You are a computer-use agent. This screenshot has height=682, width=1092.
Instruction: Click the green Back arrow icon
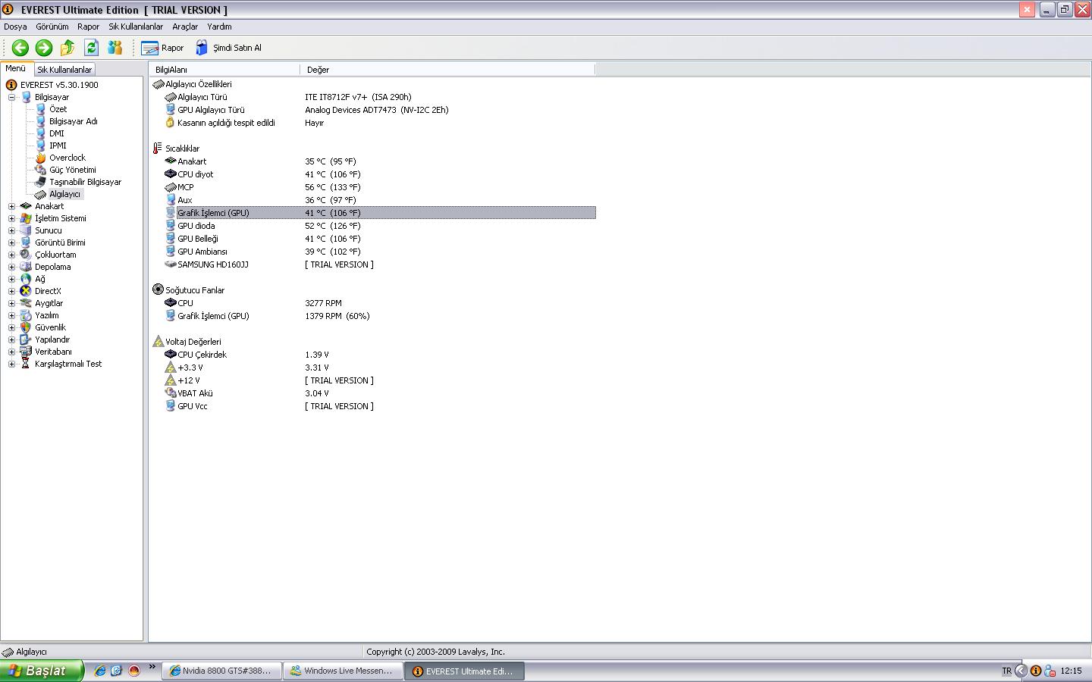(x=20, y=48)
